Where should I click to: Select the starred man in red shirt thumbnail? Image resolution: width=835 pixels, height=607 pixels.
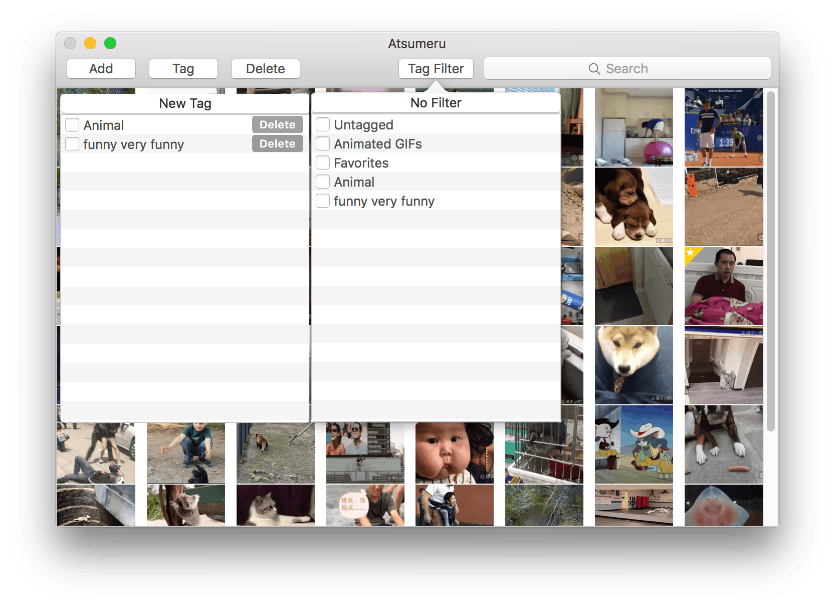coord(724,286)
